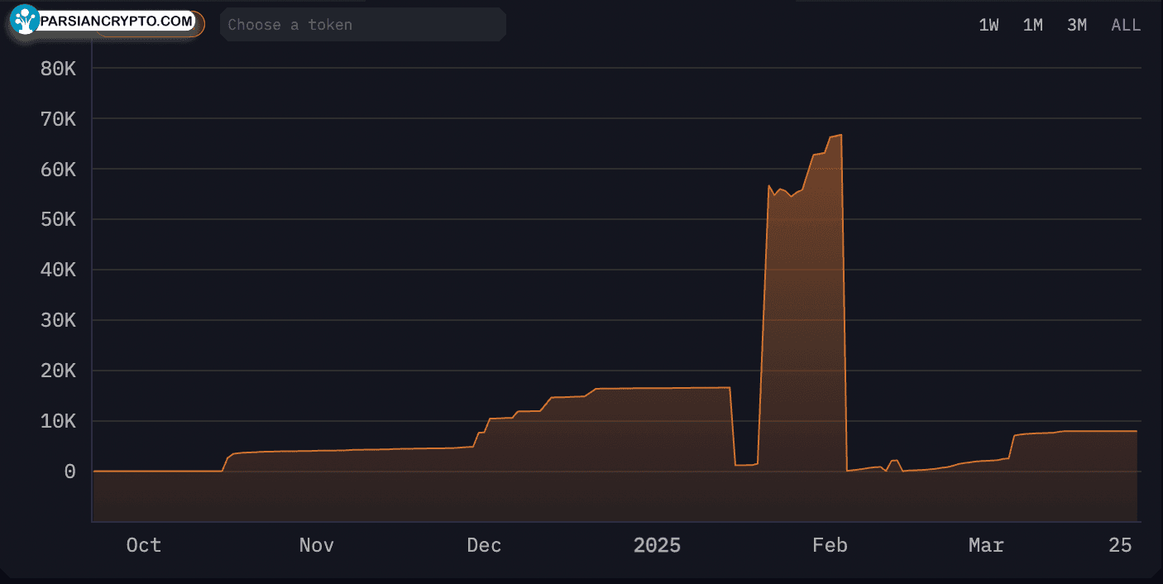Click the Oct x-axis label

143,545
